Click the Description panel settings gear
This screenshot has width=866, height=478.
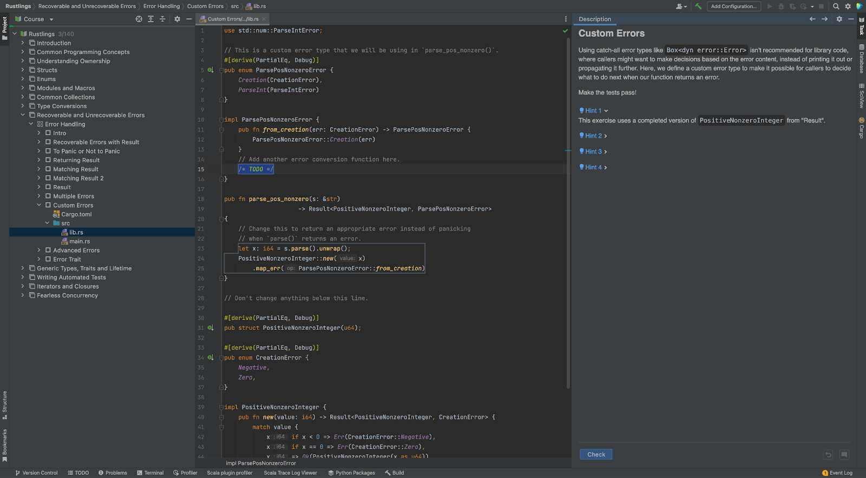839,19
